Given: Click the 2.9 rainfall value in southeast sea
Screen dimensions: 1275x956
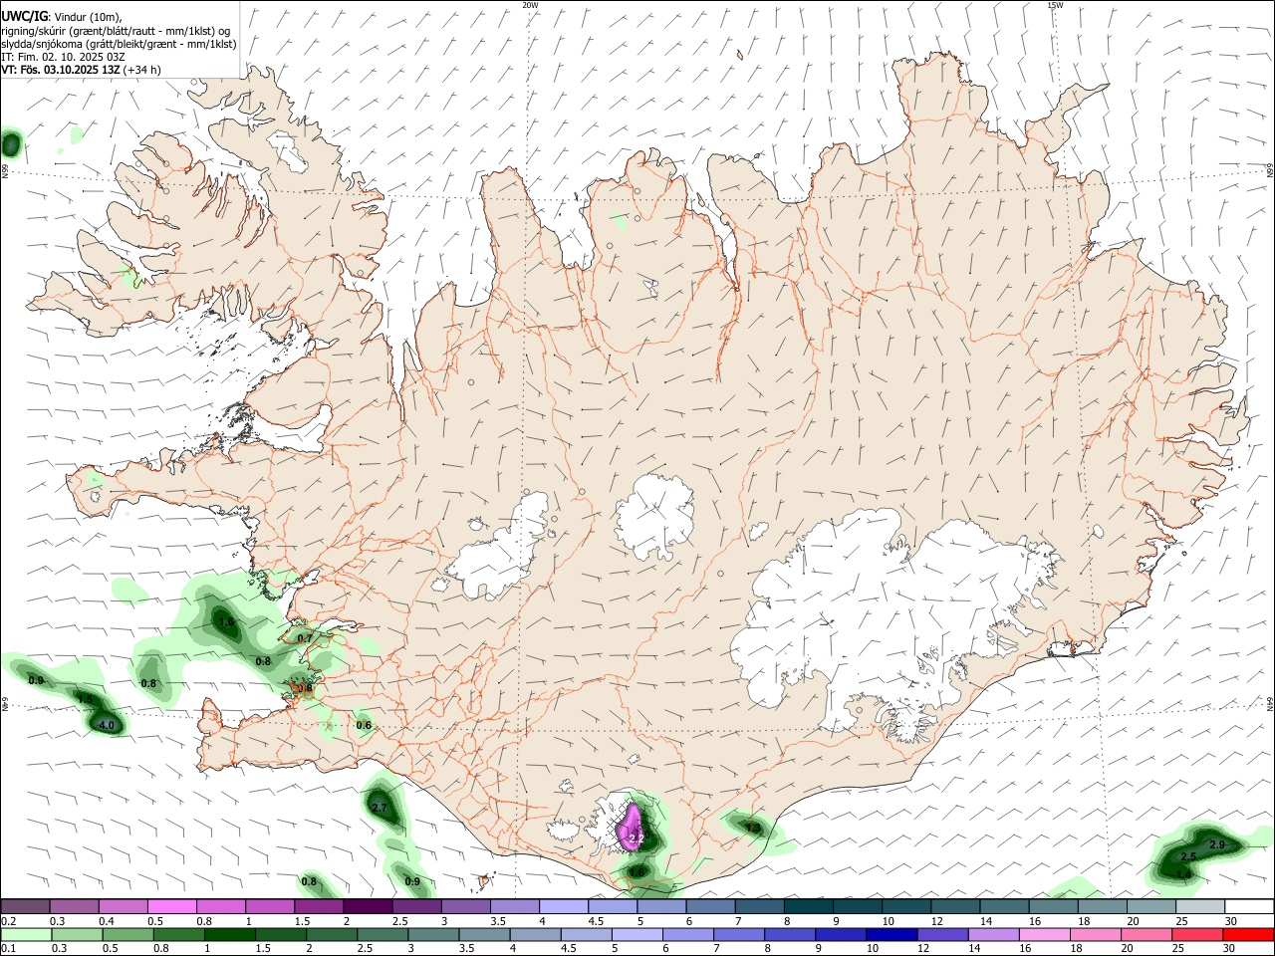Looking at the screenshot, I should (x=1216, y=844).
